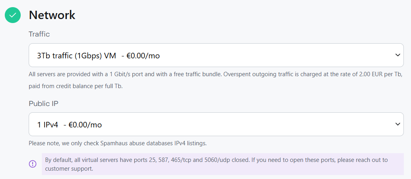Expand the Public IP dropdown chevron arrow
Screen dimensions: 411x179
click(x=397, y=124)
